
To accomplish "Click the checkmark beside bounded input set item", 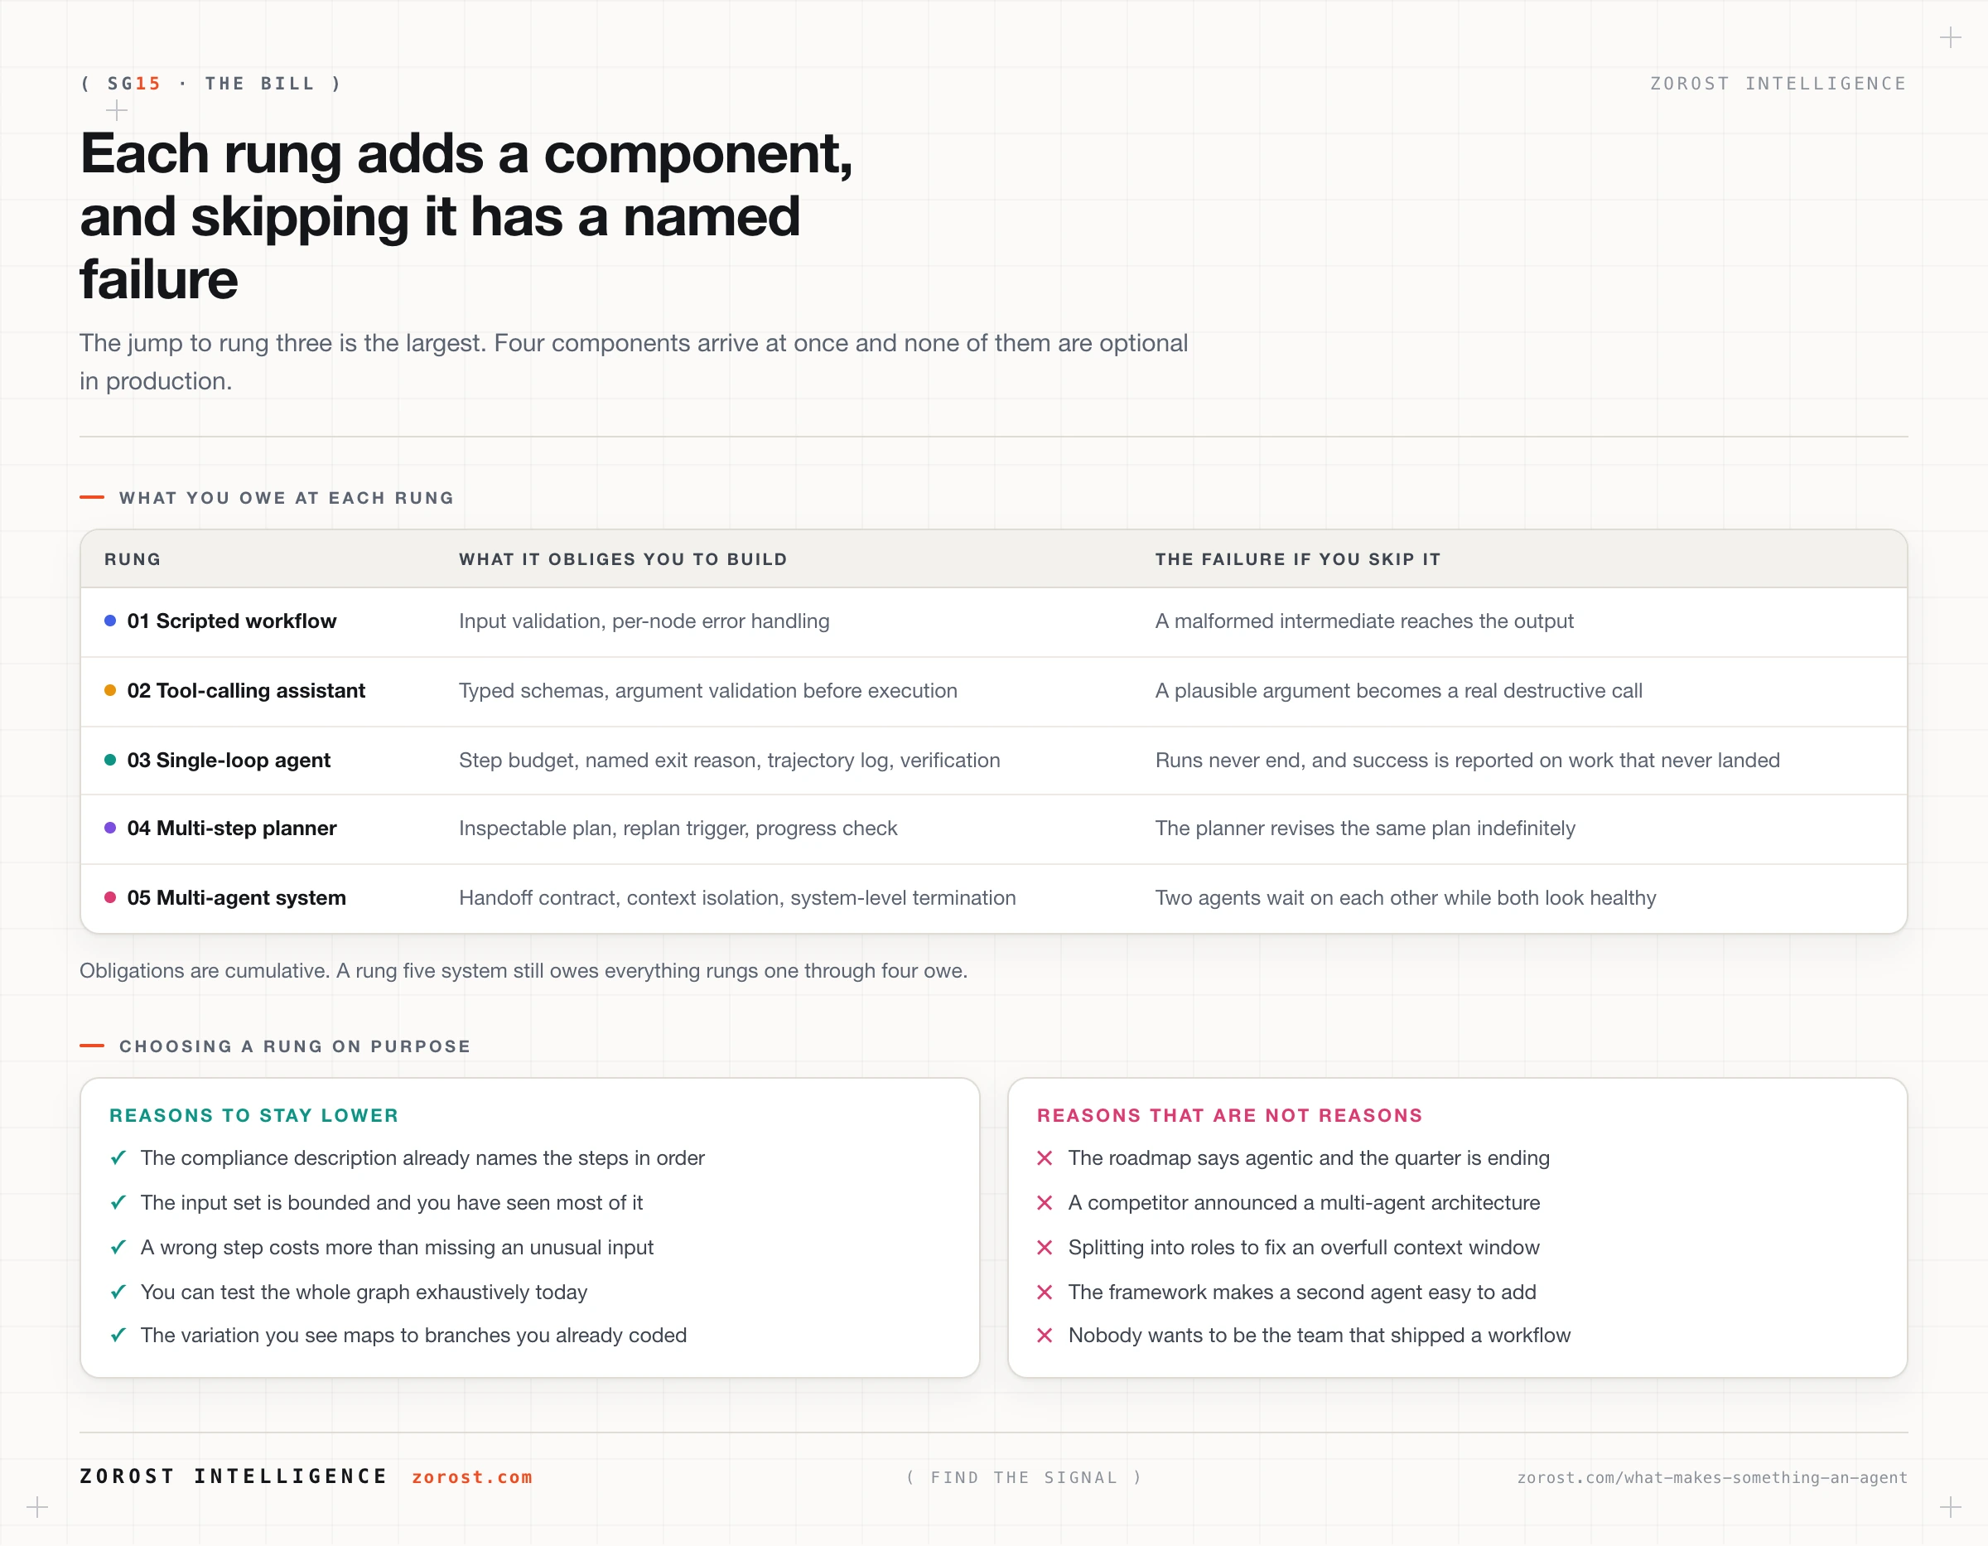I will click(118, 1203).
